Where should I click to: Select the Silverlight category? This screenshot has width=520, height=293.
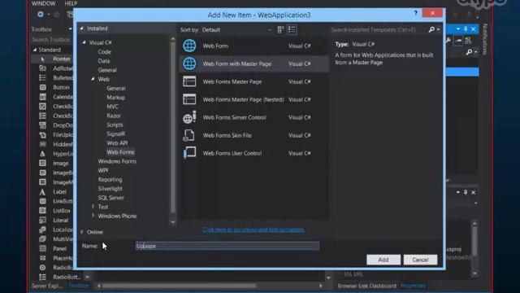(110, 188)
